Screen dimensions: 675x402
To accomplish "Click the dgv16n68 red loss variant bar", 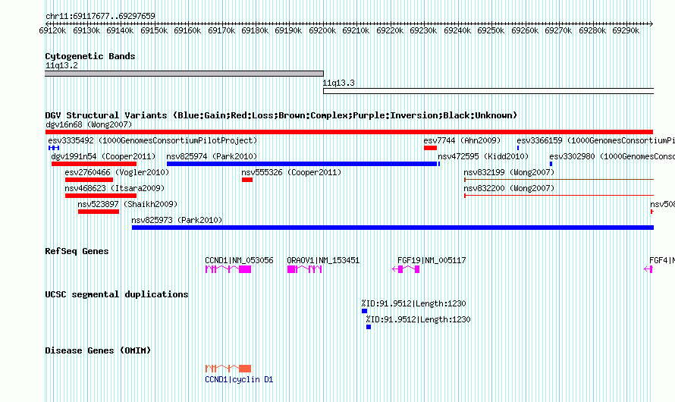I will tap(349, 132).
